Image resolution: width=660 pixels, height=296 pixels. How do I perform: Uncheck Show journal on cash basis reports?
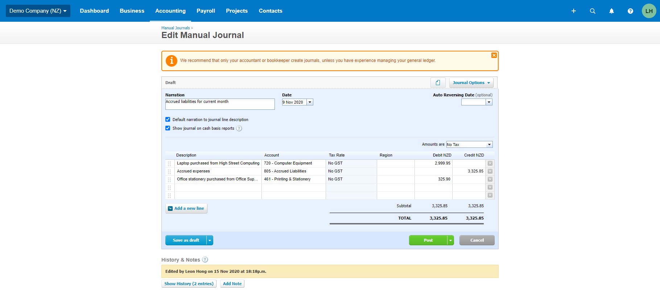(x=168, y=128)
